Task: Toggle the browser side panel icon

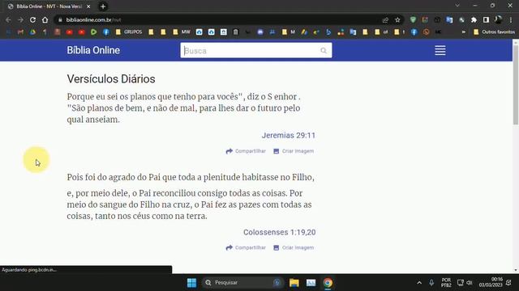Action: [486, 19]
